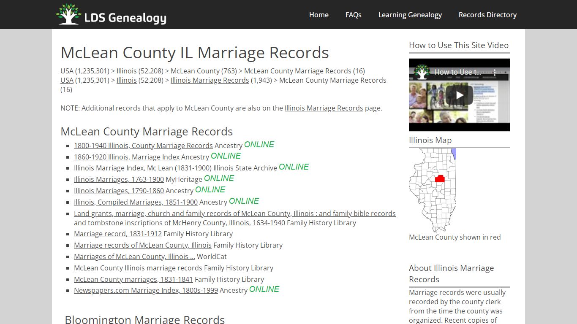Open Newspapers.com Marriage Index, 1800s-1999 link

coord(146,290)
